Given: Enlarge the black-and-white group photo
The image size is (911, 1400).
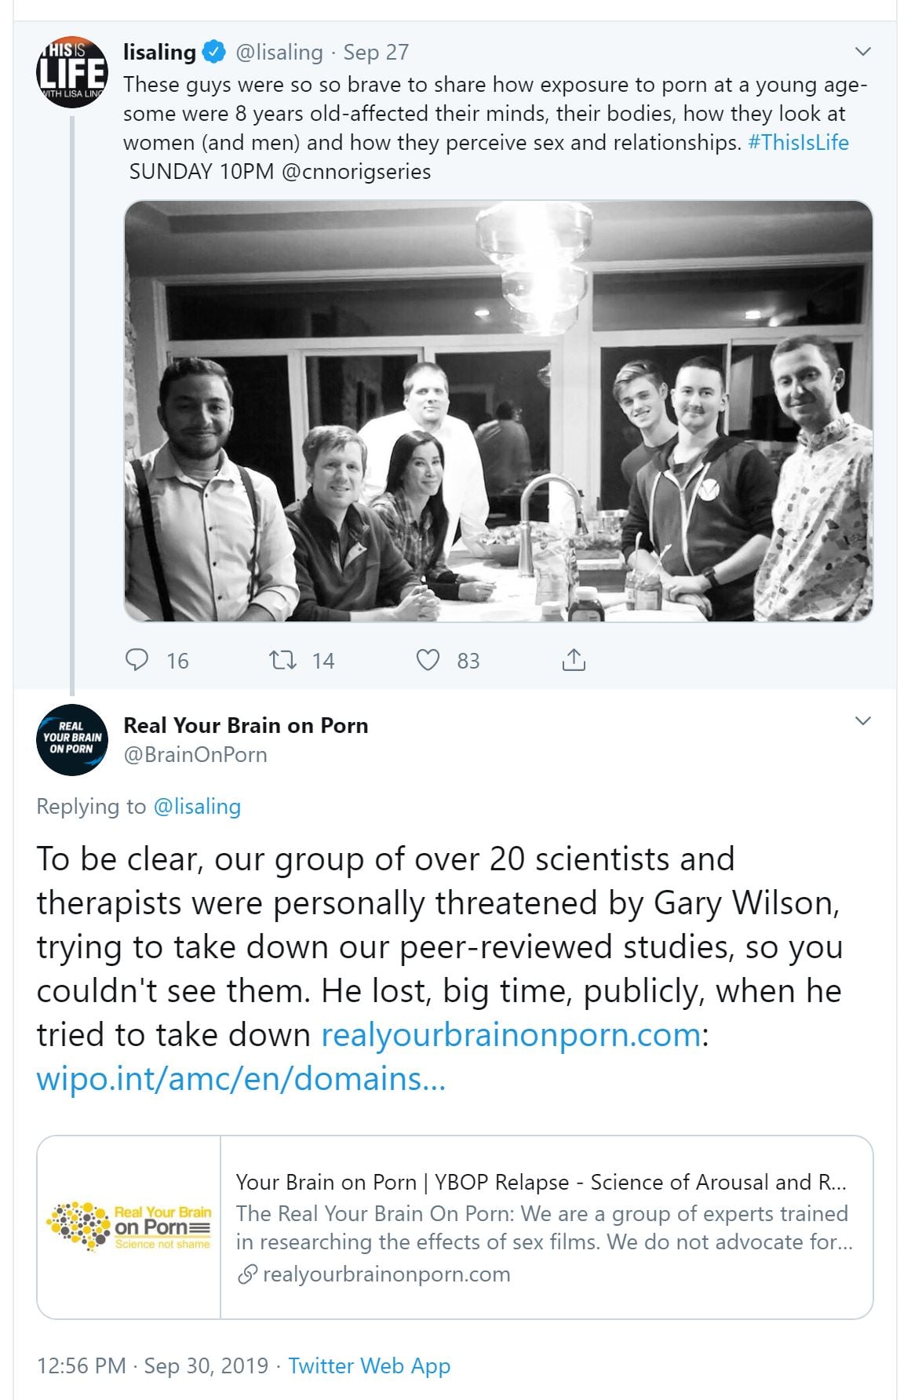Looking at the screenshot, I should (498, 410).
